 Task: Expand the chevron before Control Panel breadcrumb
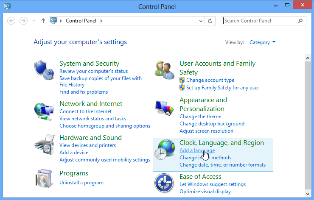61,21
